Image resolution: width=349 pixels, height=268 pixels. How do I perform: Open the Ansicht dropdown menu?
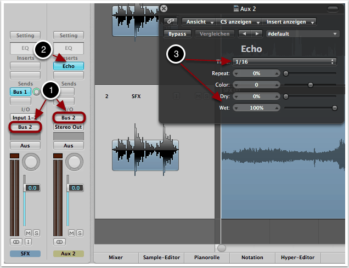[200, 22]
